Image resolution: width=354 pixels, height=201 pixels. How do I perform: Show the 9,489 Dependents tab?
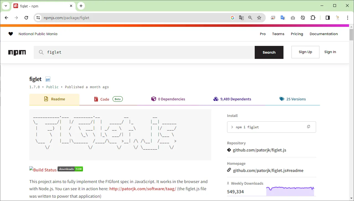[232, 99]
